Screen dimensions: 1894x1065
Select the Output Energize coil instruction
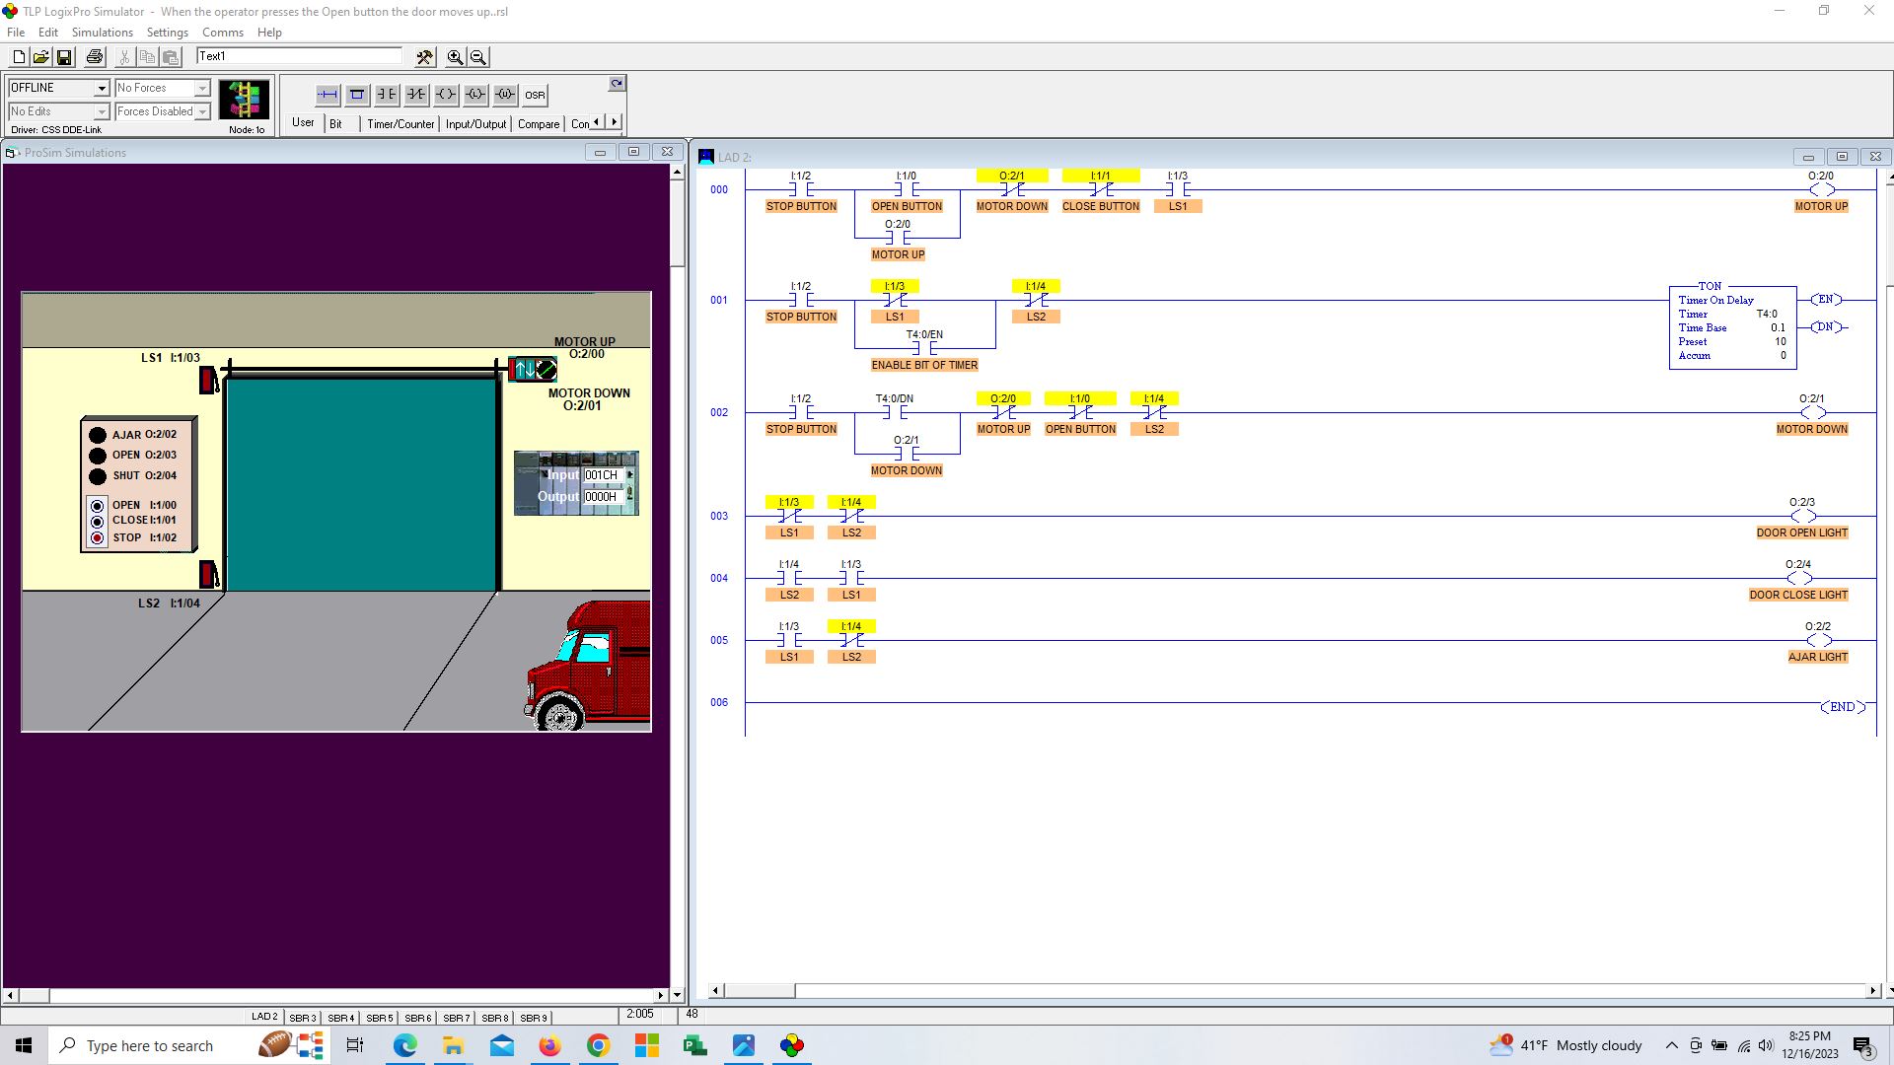[x=445, y=95]
